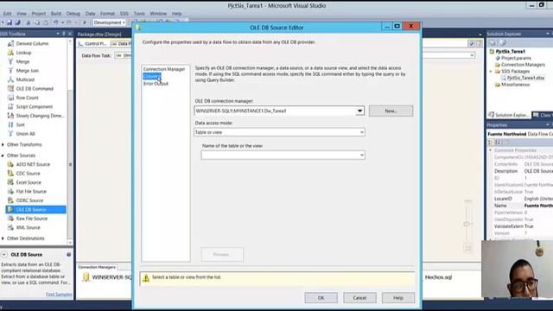Select the Merge Join icon
553x311 pixels.
pyautogui.click(x=10, y=71)
